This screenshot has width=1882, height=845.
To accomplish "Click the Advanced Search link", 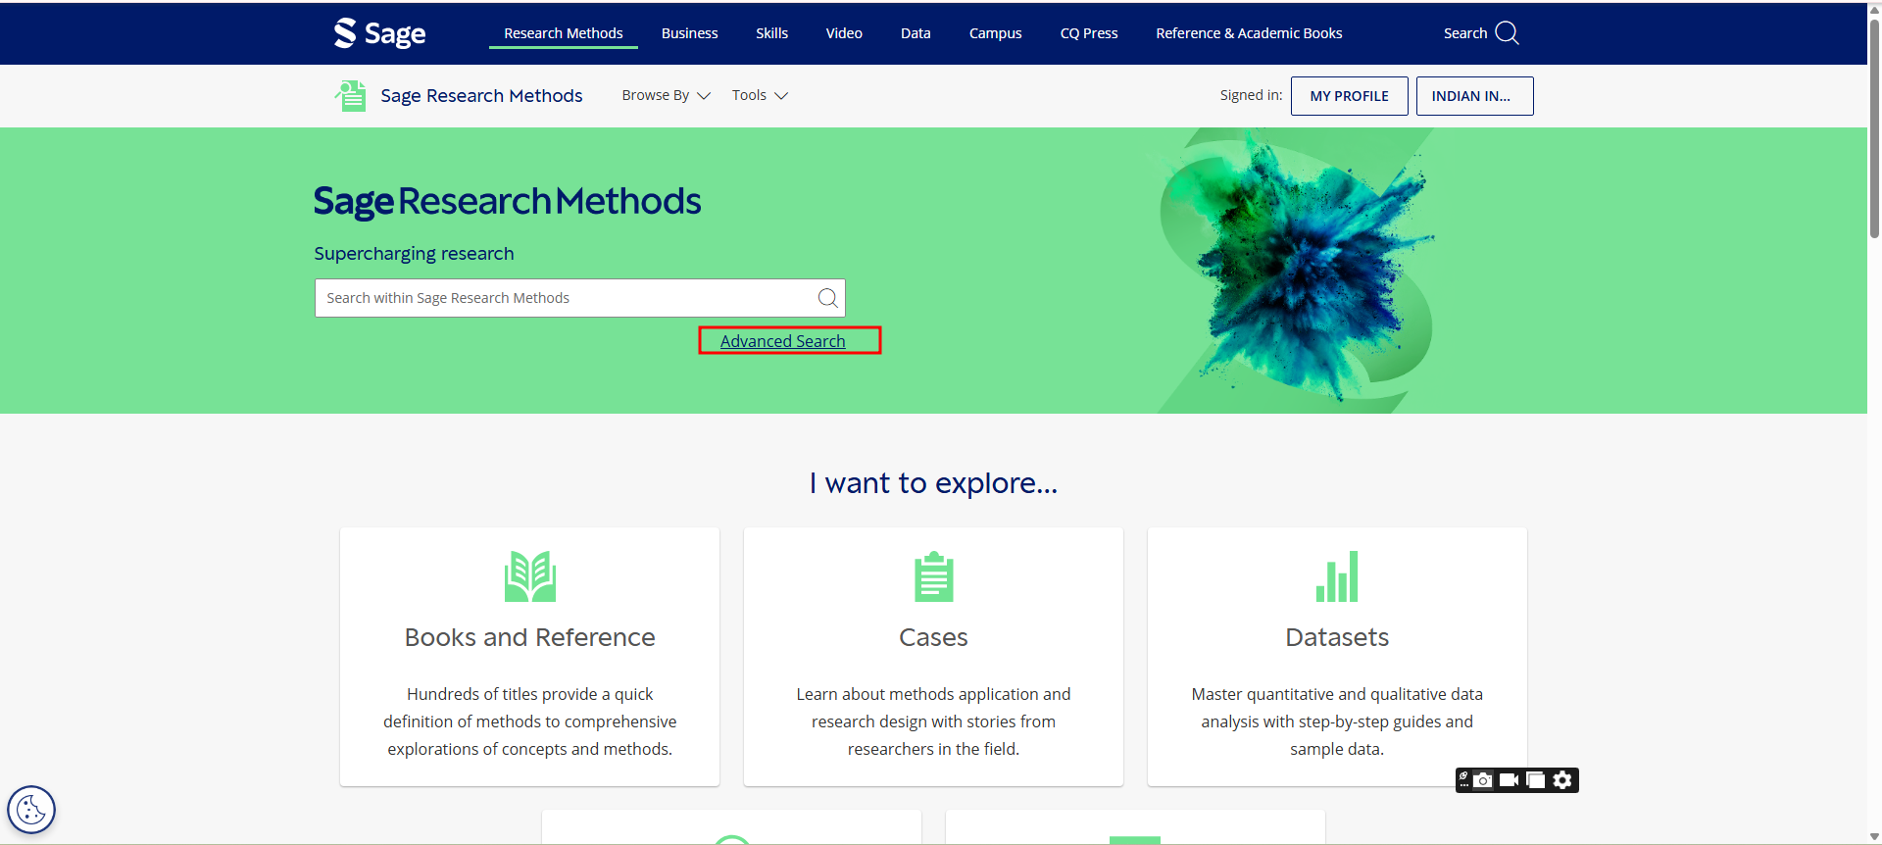I will coord(782,341).
